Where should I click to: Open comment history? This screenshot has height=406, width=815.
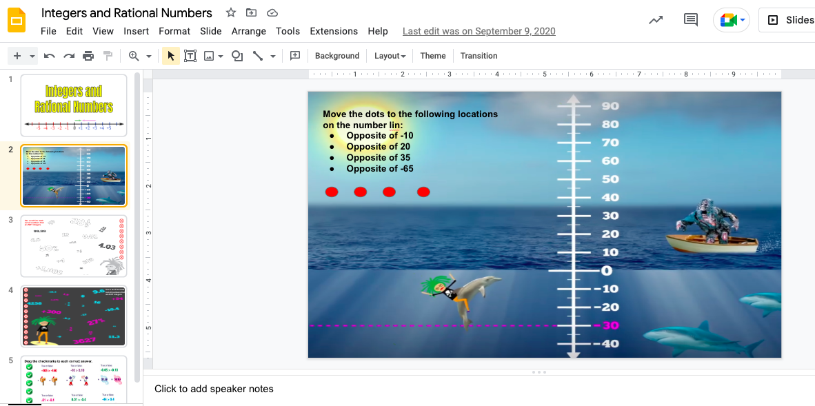pyautogui.click(x=690, y=20)
